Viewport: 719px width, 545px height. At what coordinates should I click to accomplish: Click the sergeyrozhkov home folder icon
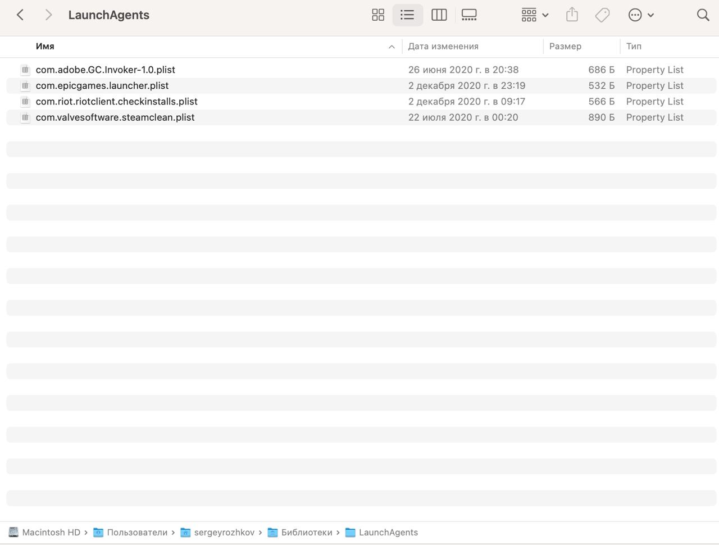185,532
